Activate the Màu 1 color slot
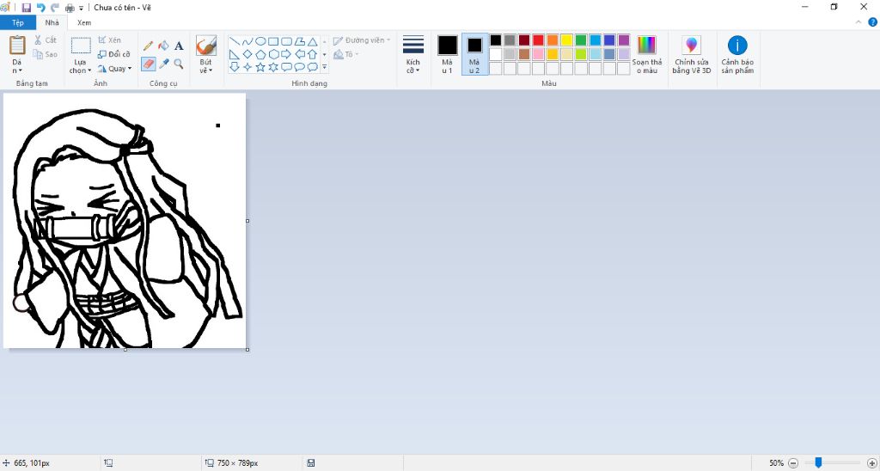Viewport: 880px width, 471px height. (447, 54)
